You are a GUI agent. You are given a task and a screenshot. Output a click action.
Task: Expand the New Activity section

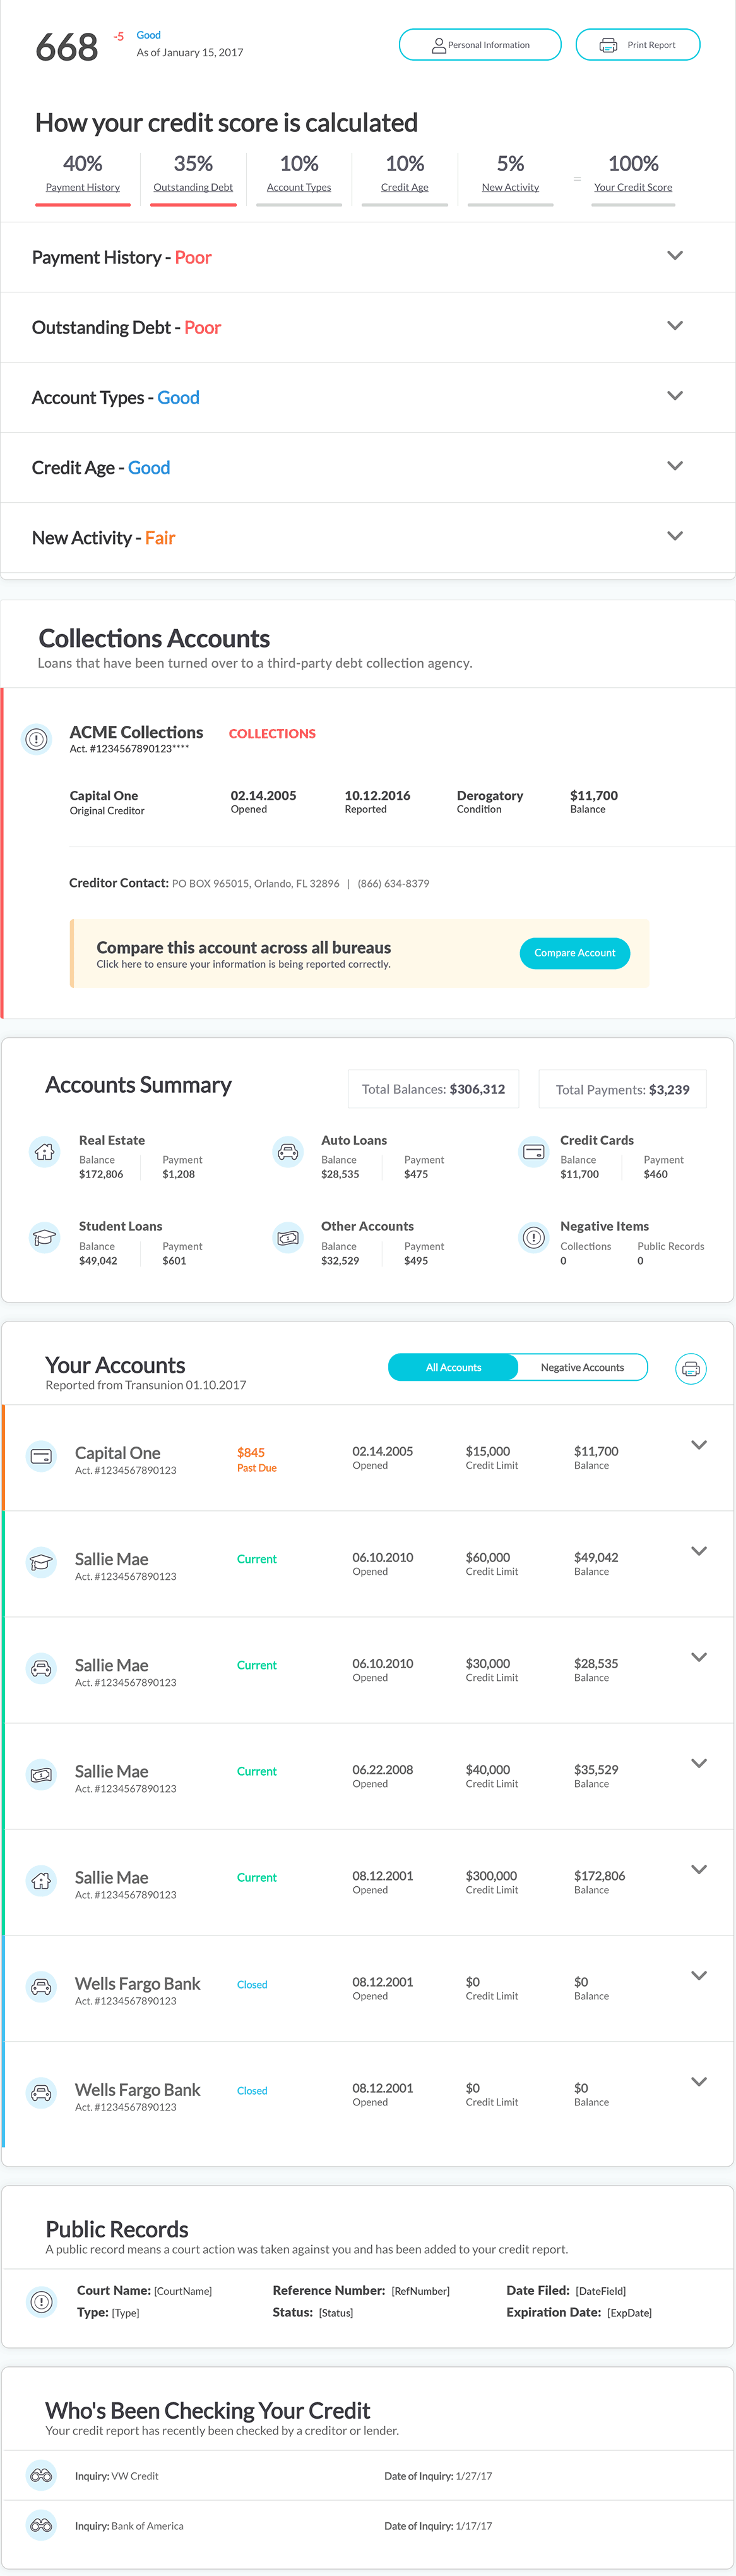(675, 536)
